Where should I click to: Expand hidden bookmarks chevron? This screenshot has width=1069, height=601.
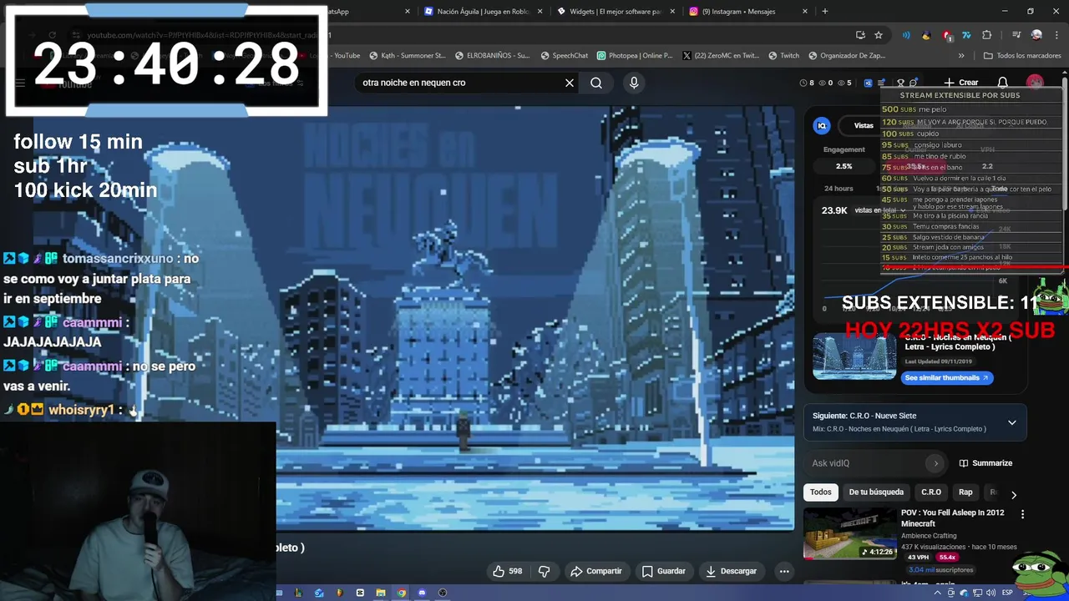[961, 56]
